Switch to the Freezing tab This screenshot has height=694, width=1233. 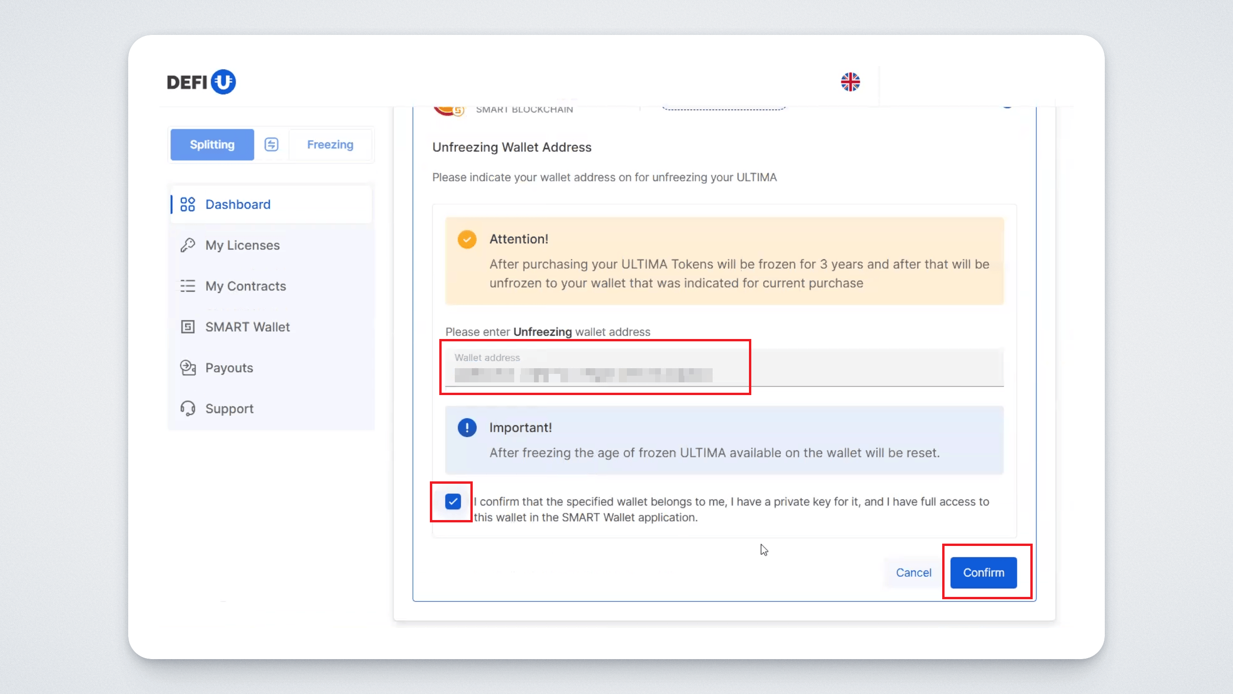click(330, 145)
